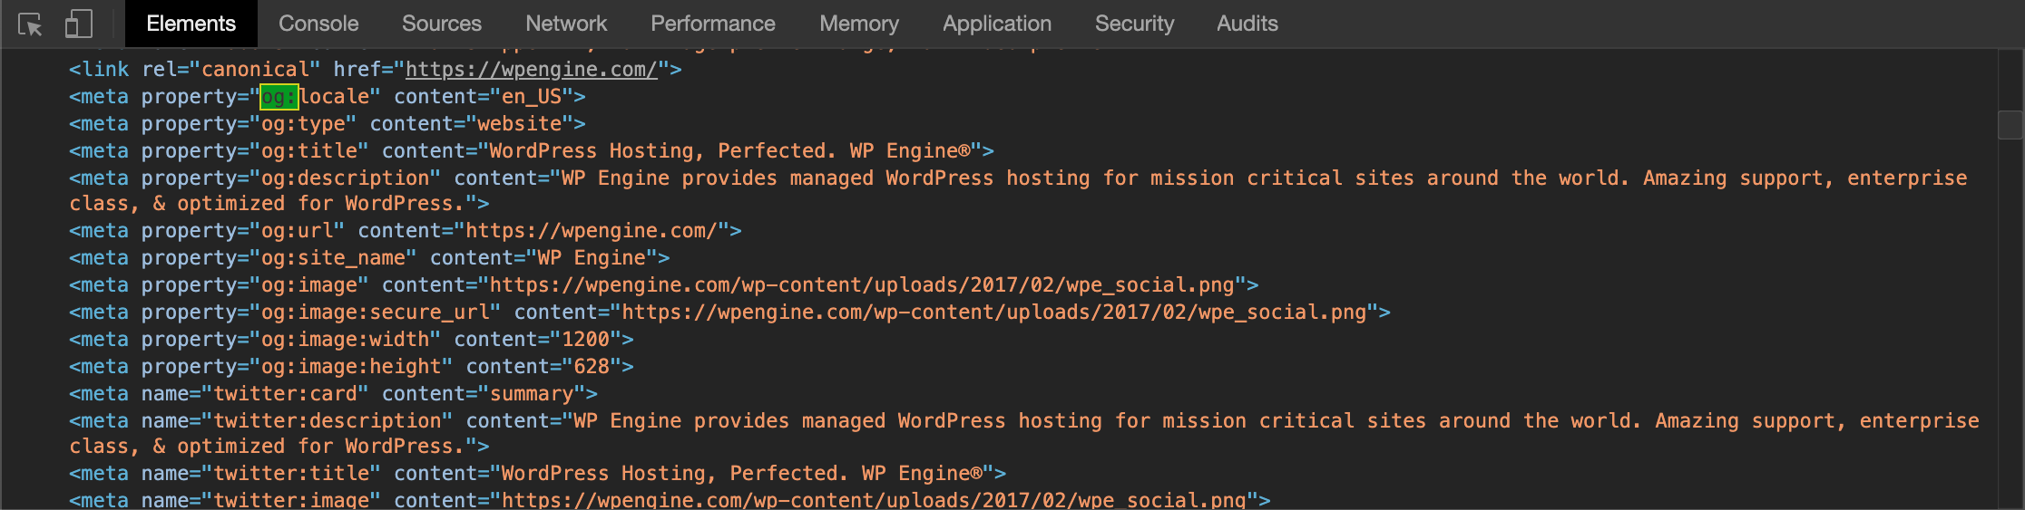
Task: Pick the og:site_name meta element
Action: (x=368, y=258)
